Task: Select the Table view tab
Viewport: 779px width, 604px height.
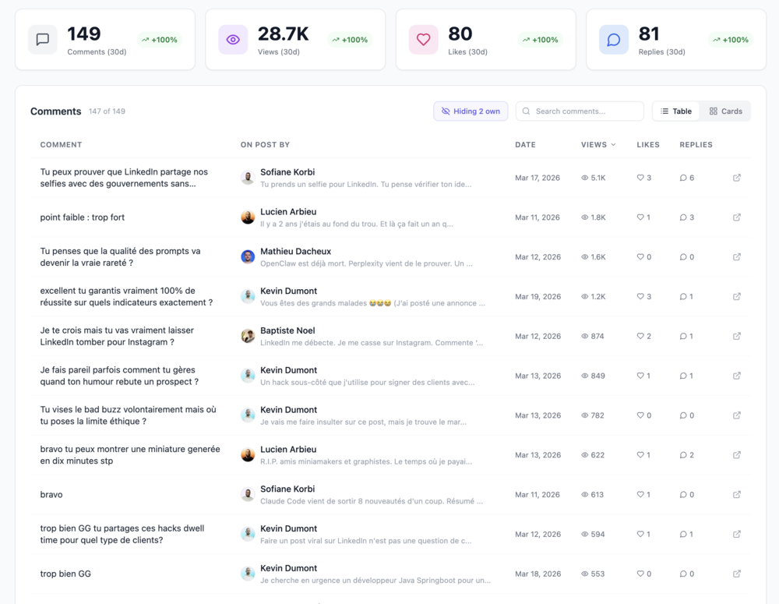Action: [x=675, y=111]
